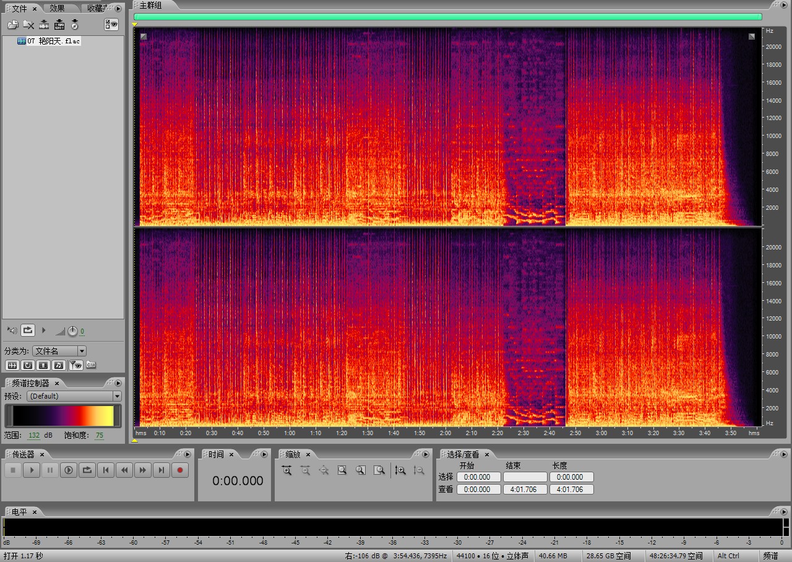Go to end with transport button
This screenshot has width=792, height=562.
161,470
